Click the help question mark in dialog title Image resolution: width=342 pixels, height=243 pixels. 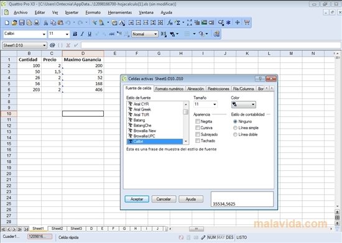tap(260, 78)
